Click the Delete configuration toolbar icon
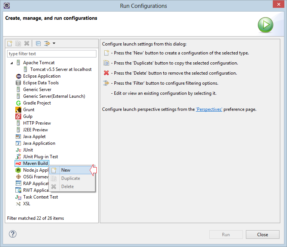287x247 pixels. (x=27, y=44)
